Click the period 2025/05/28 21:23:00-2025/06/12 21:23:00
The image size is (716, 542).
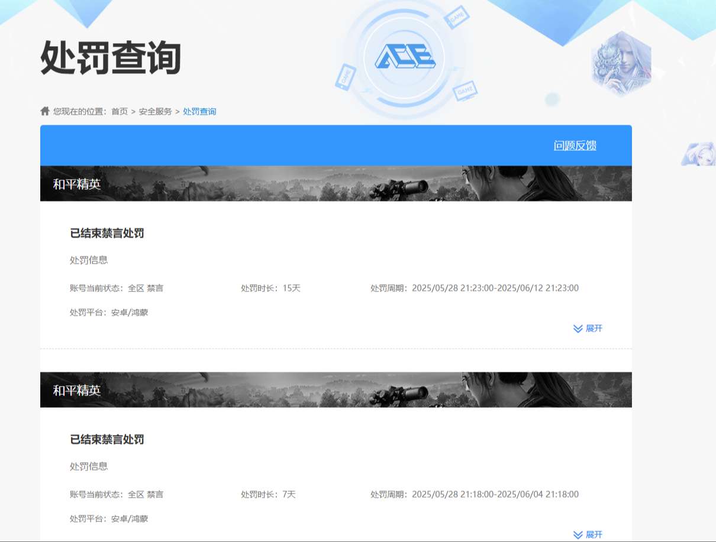pyautogui.click(x=495, y=288)
